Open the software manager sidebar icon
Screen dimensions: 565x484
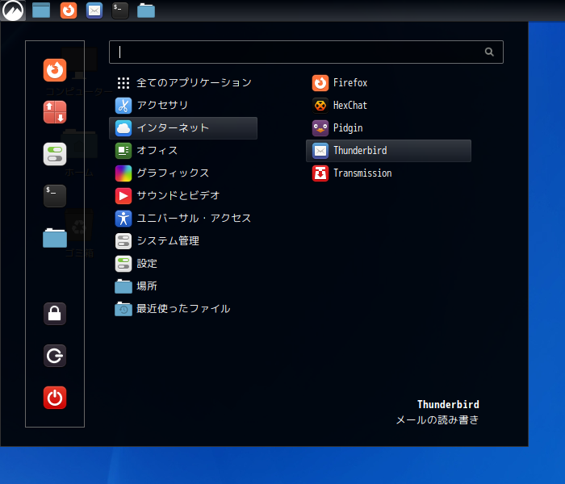55,112
